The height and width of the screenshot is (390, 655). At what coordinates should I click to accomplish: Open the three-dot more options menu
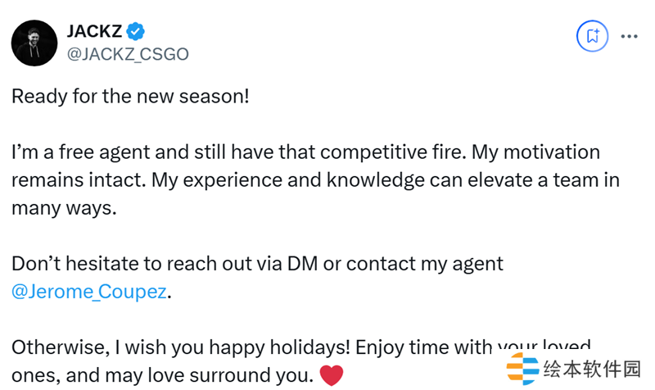(x=629, y=36)
